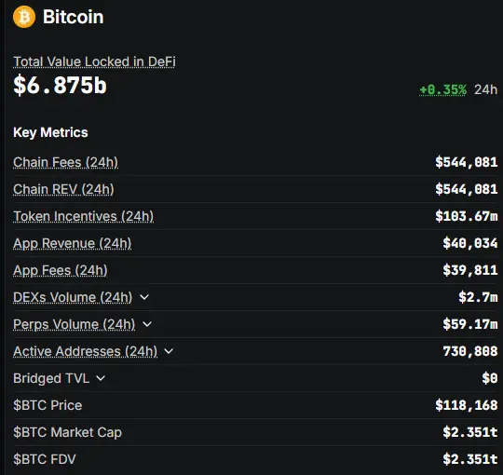This screenshot has width=503, height=475.
Task: Click the green +0.35% change value
Action: point(442,89)
